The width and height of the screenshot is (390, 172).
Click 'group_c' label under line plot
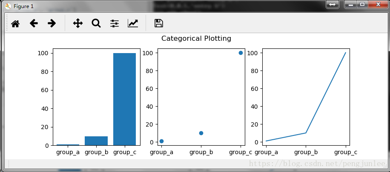point(346,152)
